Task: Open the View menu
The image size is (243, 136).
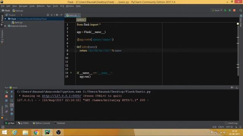Action: click(14, 6)
